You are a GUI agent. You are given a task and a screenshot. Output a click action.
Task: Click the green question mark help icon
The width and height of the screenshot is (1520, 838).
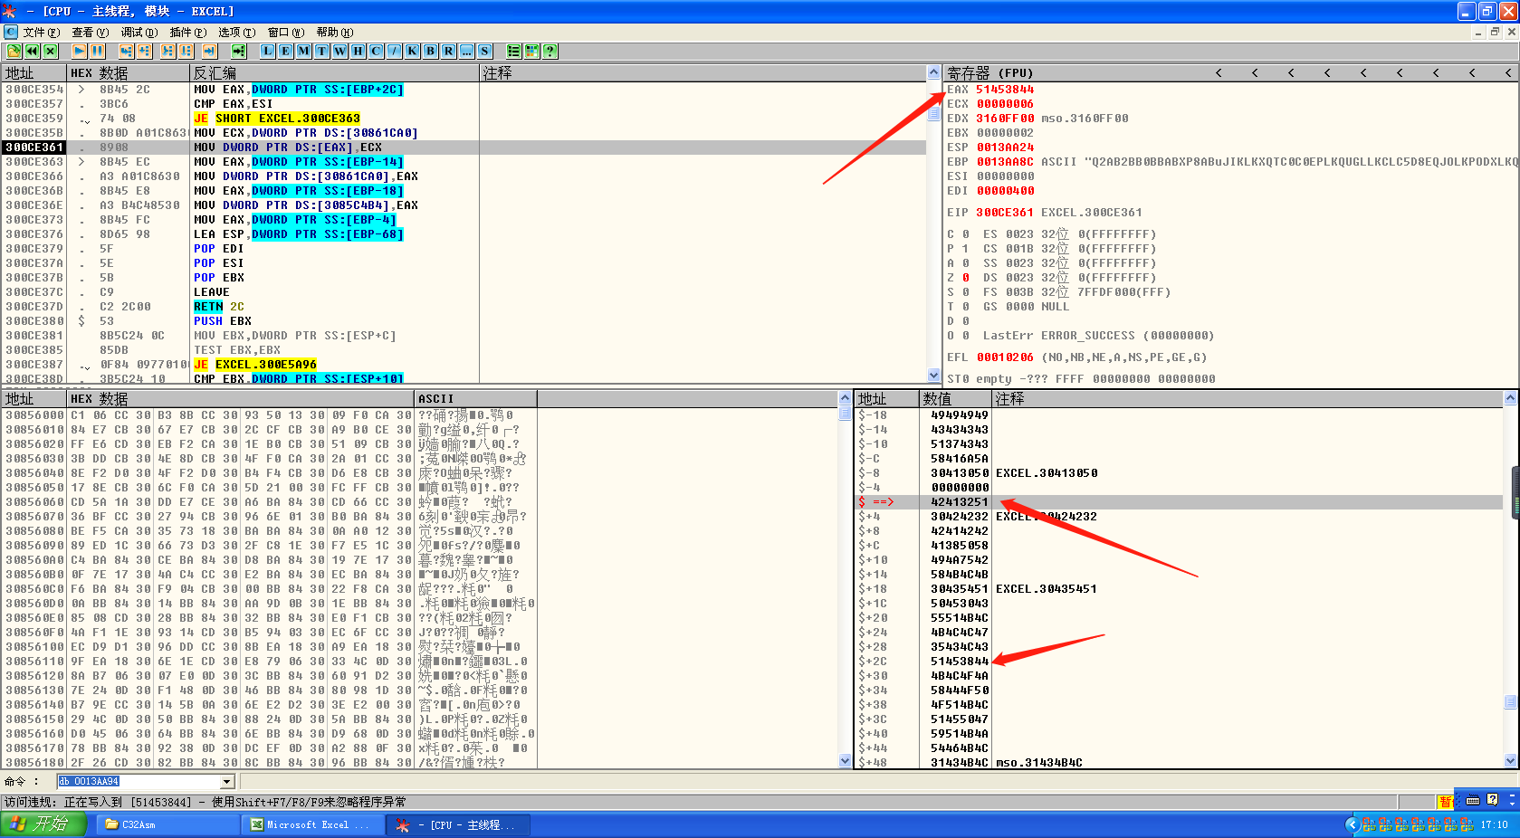point(550,52)
